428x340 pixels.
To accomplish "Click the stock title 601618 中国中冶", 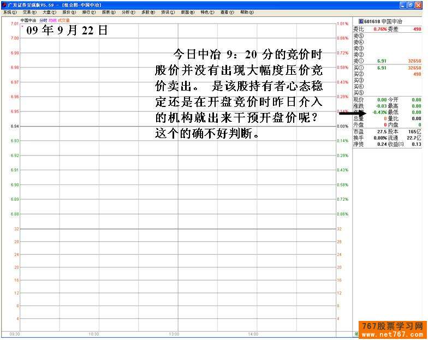I will click(x=383, y=21).
